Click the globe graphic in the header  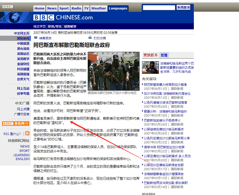pos(15,17)
